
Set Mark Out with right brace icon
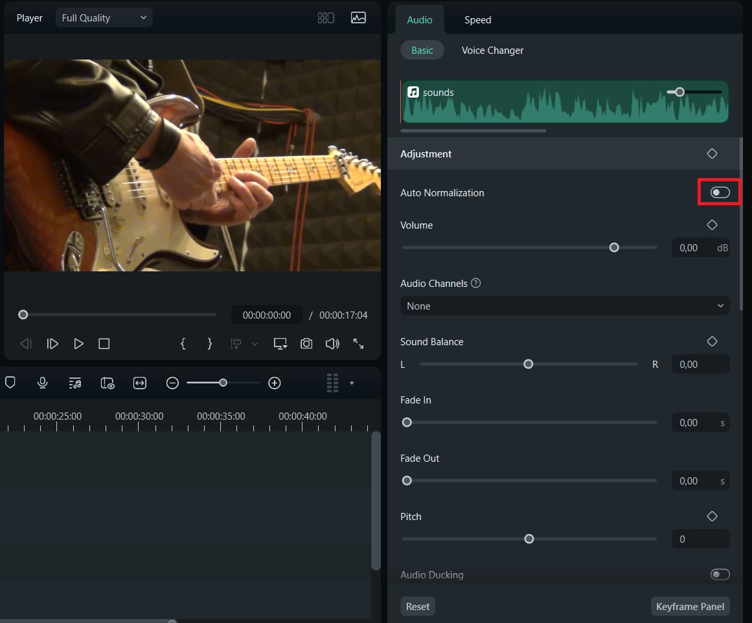point(209,344)
